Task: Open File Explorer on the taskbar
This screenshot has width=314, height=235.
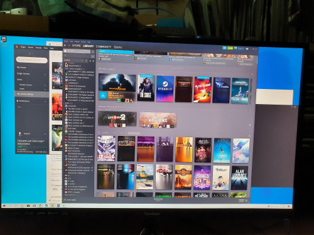Action: pyautogui.click(x=22, y=206)
